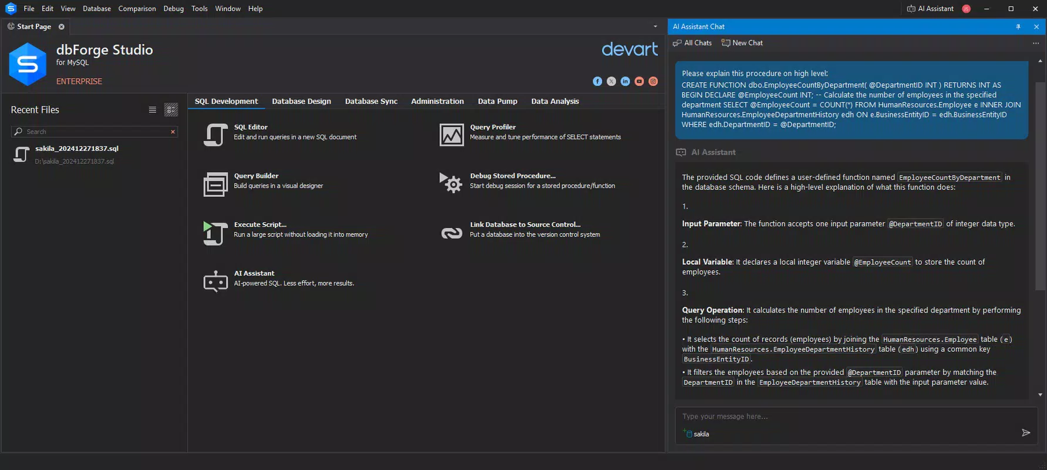
Task: Switch to the Administration tab
Action: [x=437, y=101]
